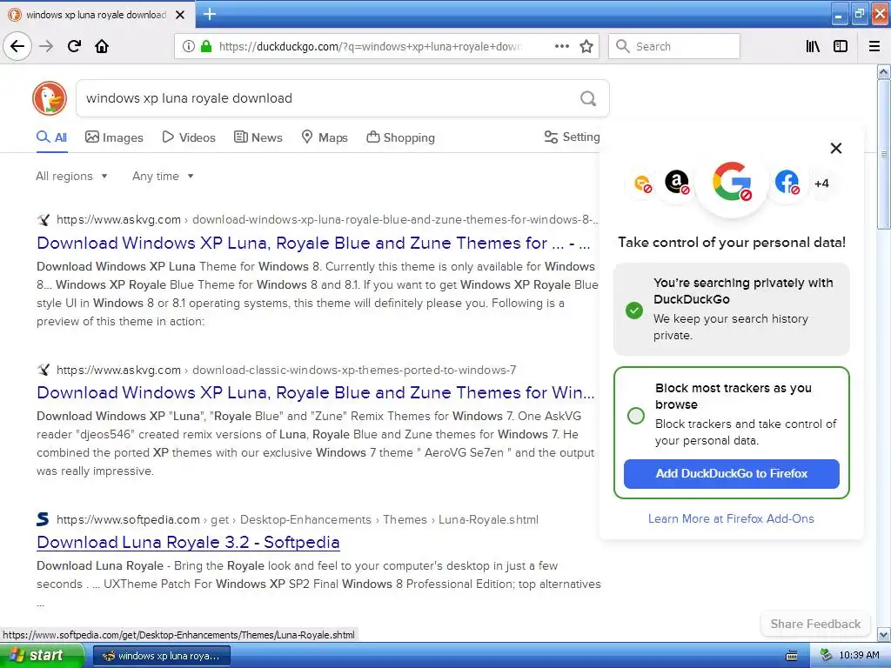The width and height of the screenshot is (891, 668).
Task: Switch to the Videos tab
Action: 189,137
